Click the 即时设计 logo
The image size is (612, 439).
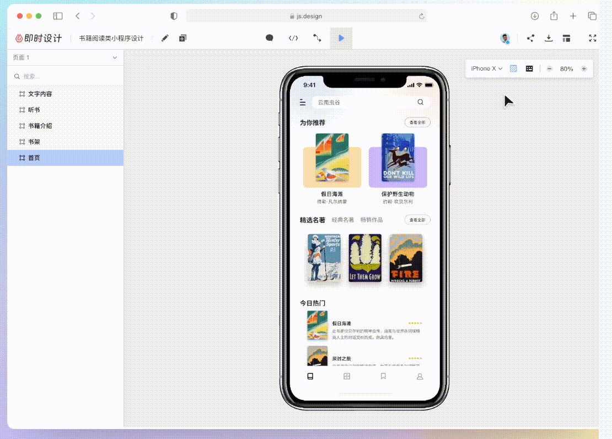tap(38, 38)
